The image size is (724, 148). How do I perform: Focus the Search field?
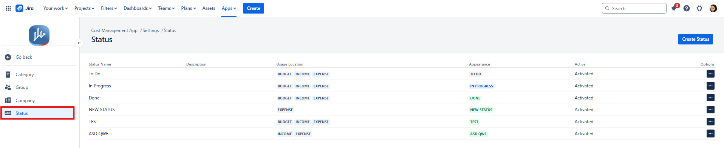(634, 8)
